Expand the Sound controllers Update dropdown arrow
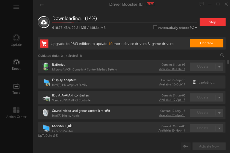 click(220, 113)
